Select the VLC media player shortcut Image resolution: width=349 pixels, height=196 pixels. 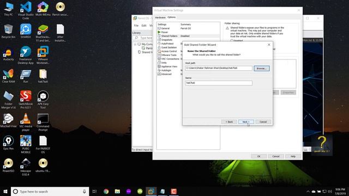click(x=26, y=122)
